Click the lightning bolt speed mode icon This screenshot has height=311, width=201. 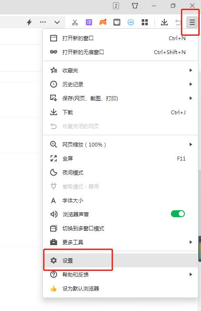tap(29, 22)
